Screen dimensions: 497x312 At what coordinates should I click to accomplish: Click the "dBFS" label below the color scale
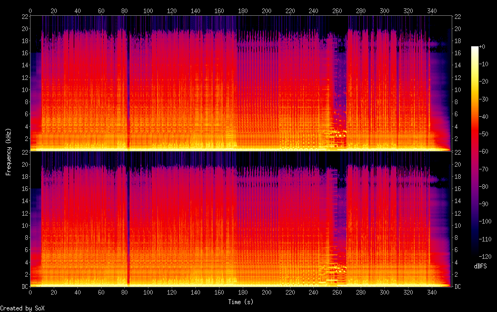pos(480,267)
